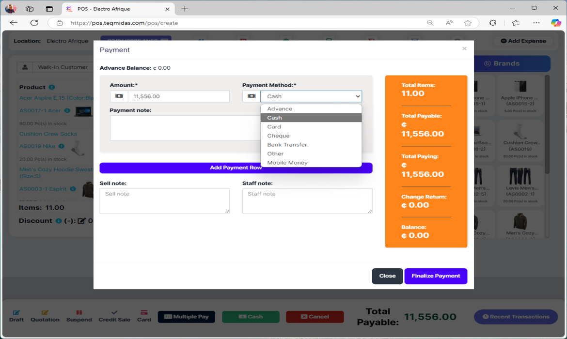
Task: Open the Copilot icon in browser toolbar
Action: click(x=555, y=23)
